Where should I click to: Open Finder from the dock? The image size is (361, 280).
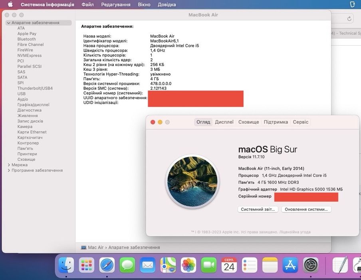coord(66,265)
